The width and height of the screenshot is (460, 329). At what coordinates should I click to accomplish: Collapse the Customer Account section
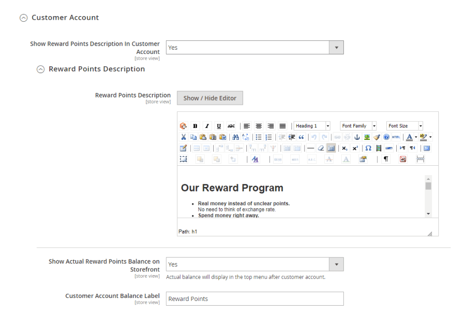[x=23, y=18]
